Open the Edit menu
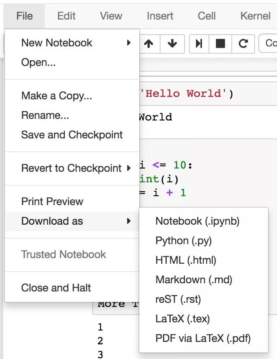 (66, 16)
